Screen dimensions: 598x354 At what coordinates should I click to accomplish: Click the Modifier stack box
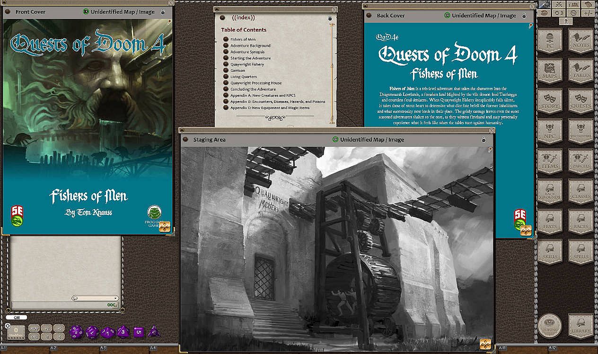16,332
